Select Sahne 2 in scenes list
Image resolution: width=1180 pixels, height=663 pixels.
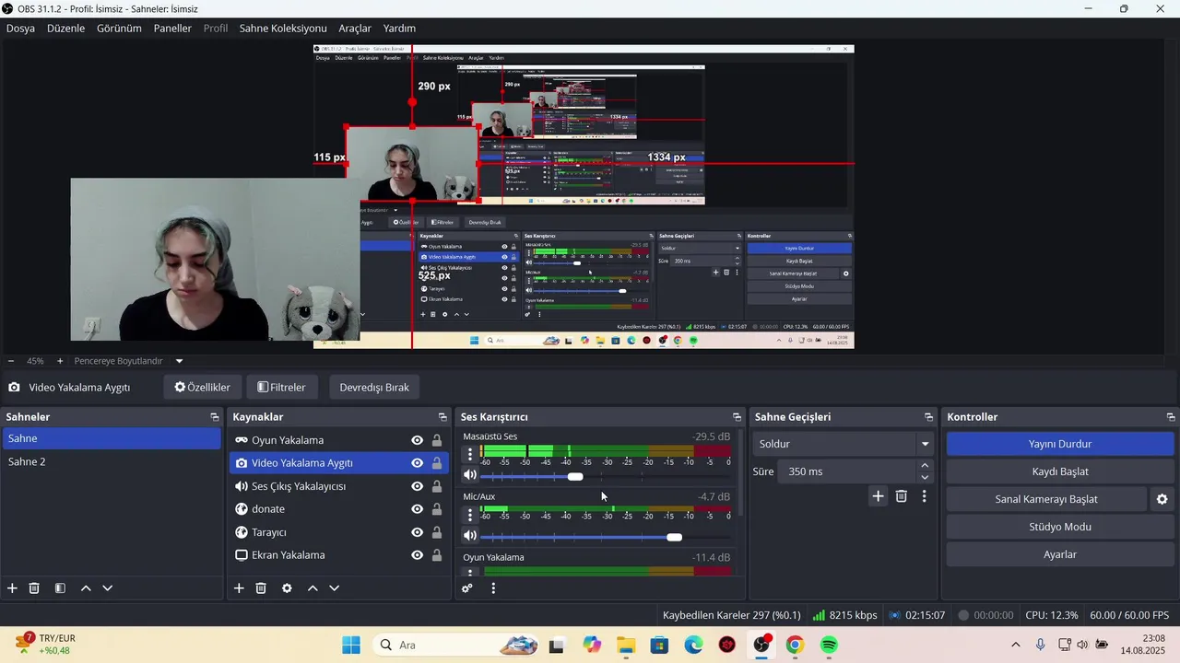[x=112, y=461]
